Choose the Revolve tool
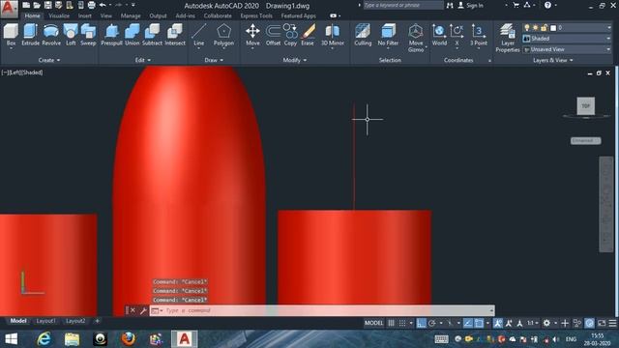This screenshot has height=348, width=619. (x=51, y=35)
